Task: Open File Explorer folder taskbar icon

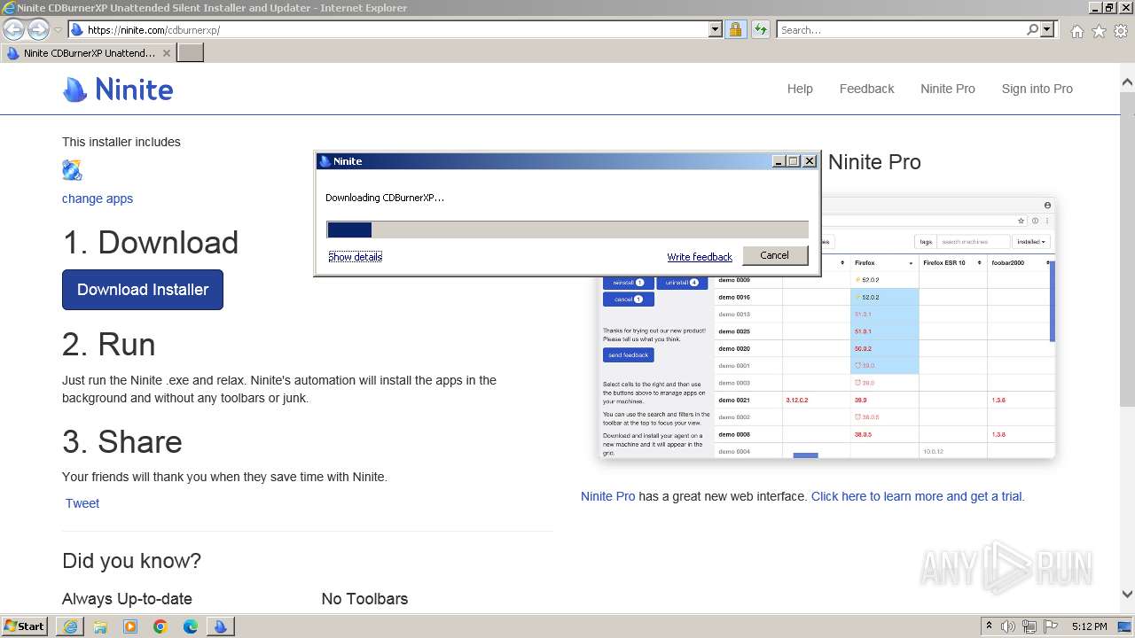Action: tap(100, 626)
